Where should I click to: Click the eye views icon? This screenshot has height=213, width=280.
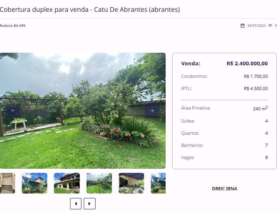pyautogui.click(x=270, y=26)
